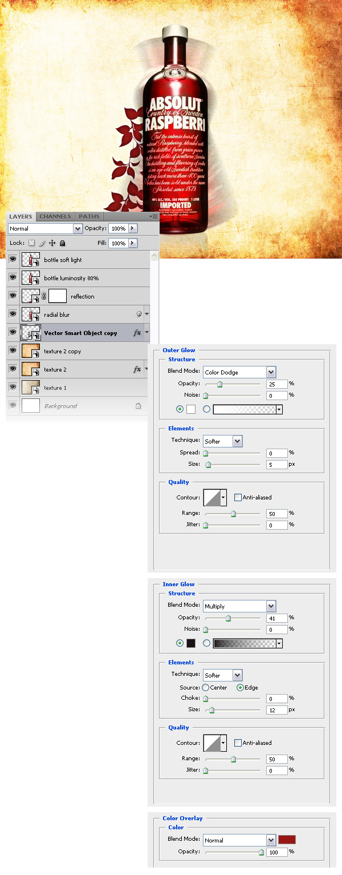Click the lock position move icon

point(52,243)
